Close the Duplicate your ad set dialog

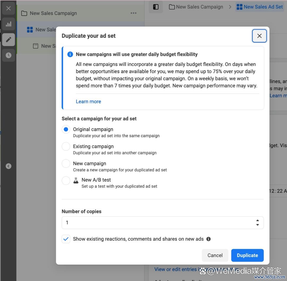[x=259, y=36]
